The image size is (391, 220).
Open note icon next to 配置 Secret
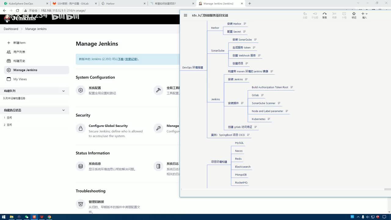(x=244, y=31)
